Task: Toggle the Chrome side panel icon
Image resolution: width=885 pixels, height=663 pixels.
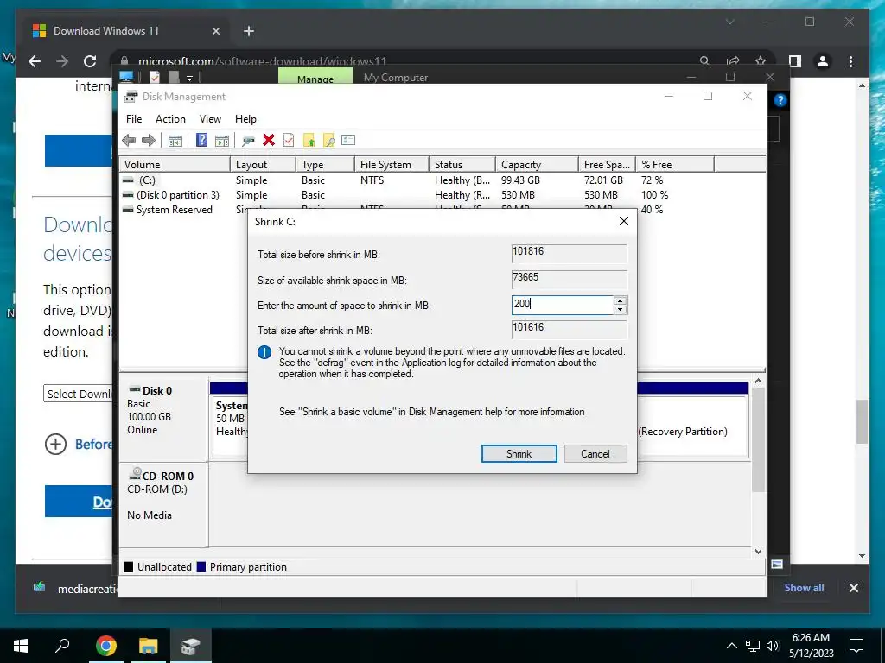Action: [x=795, y=61]
